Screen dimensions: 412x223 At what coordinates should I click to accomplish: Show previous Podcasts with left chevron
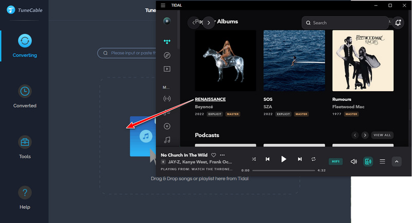coord(355,135)
